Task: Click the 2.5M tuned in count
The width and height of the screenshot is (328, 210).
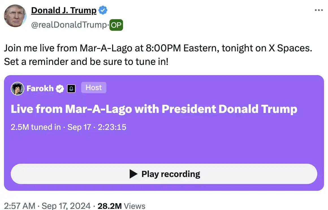Action: pos(35,127)
